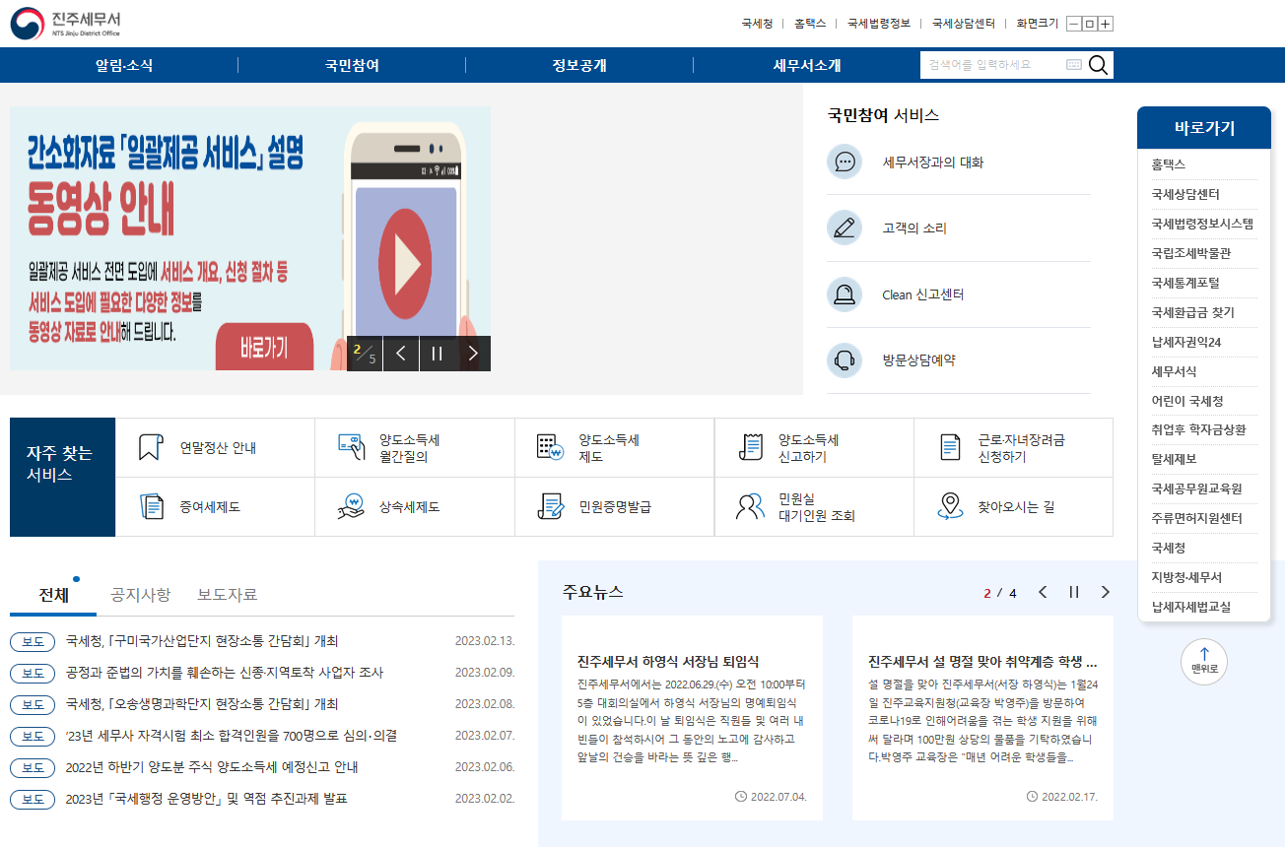Click the bookmark icon for 연말정산 안내
Screen dimensions: 1285x847
(150, 447)
